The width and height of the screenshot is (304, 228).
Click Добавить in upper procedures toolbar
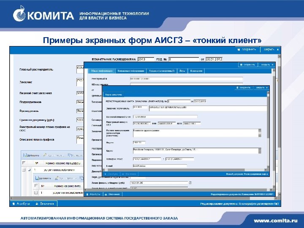[31, 155]
